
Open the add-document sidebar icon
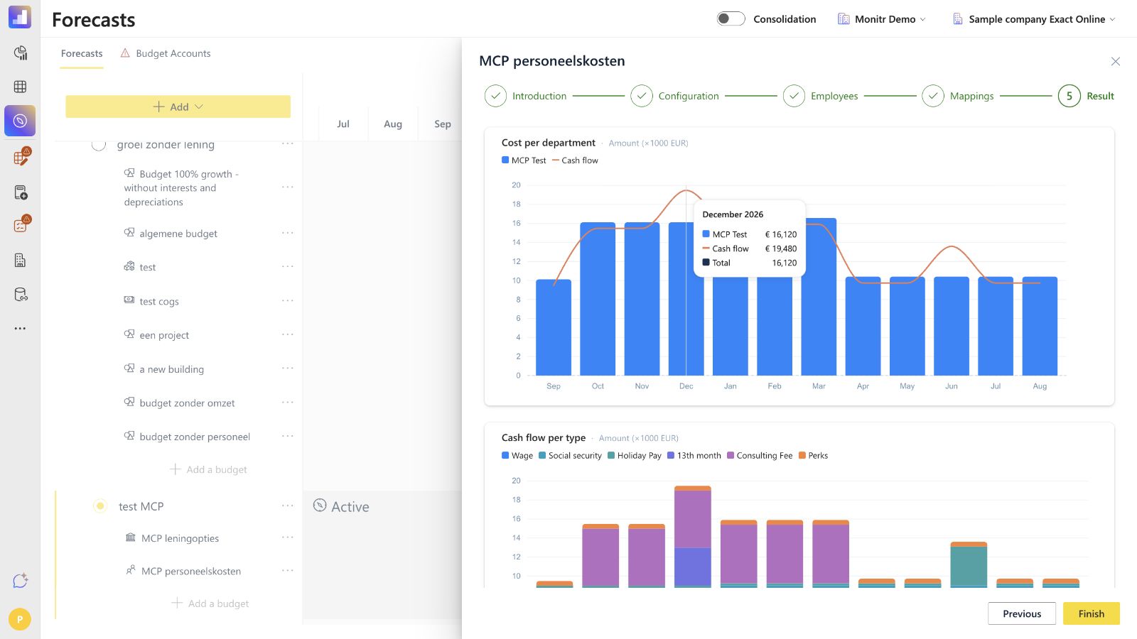[x=21, y=192]
